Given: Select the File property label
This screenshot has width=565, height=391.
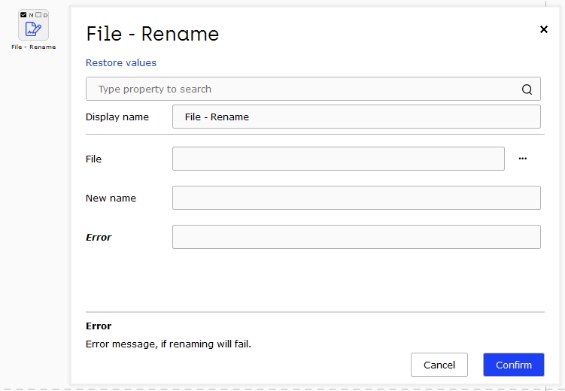Looking at the screenshot, I should [94, 159].
